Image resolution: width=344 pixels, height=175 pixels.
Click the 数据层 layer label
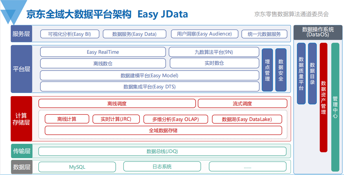[x=22, y=167]
